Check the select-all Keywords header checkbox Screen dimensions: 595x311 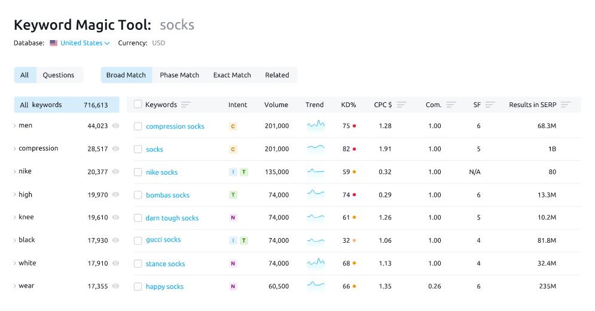click(138, 104)
